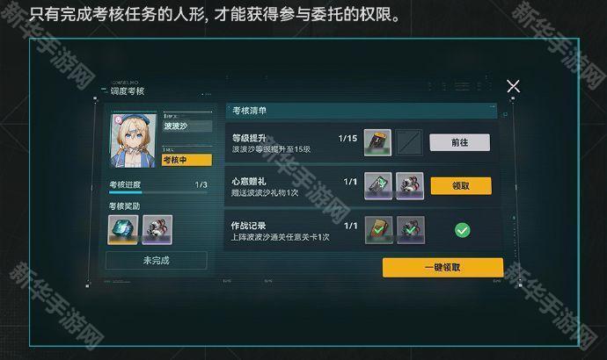Click the 考核中 status label
This screenshot has width=607, height=360.
click(186, 160)
